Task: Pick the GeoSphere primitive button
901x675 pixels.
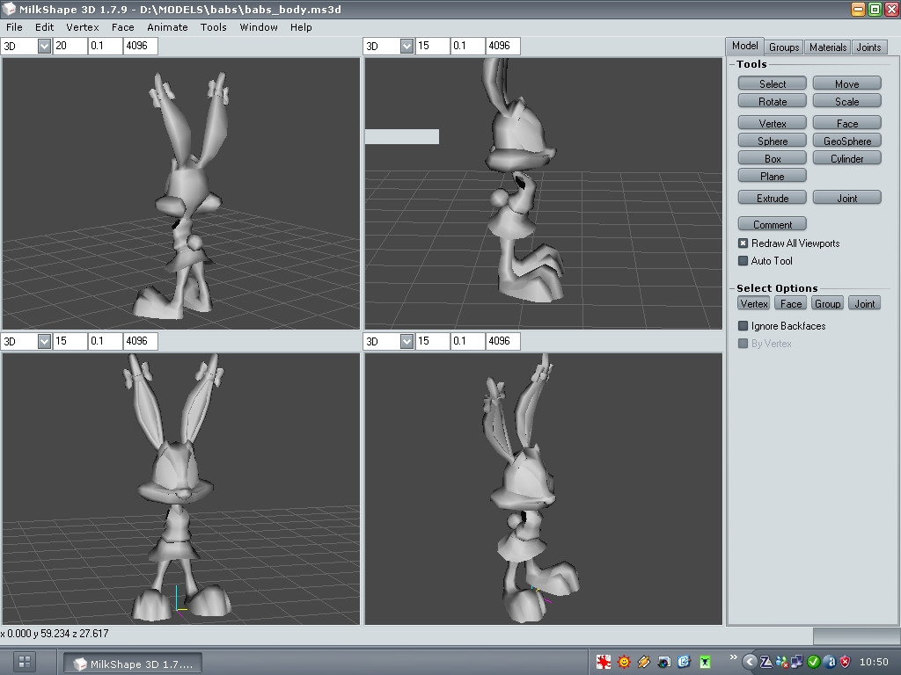Action: coord(847,142)
